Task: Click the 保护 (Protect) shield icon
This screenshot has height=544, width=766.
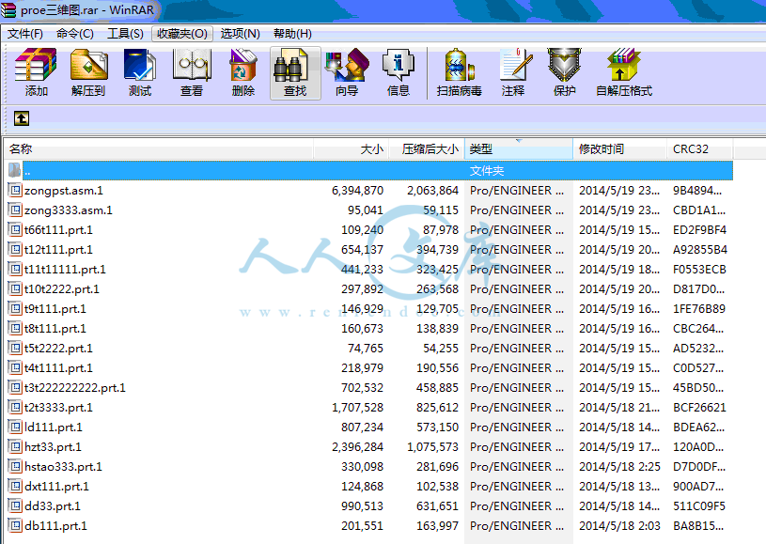Action: pyautogui.click(x=564, y=65)
